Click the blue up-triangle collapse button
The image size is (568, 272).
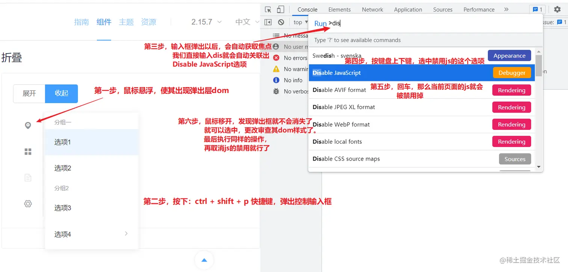(204, 260)
